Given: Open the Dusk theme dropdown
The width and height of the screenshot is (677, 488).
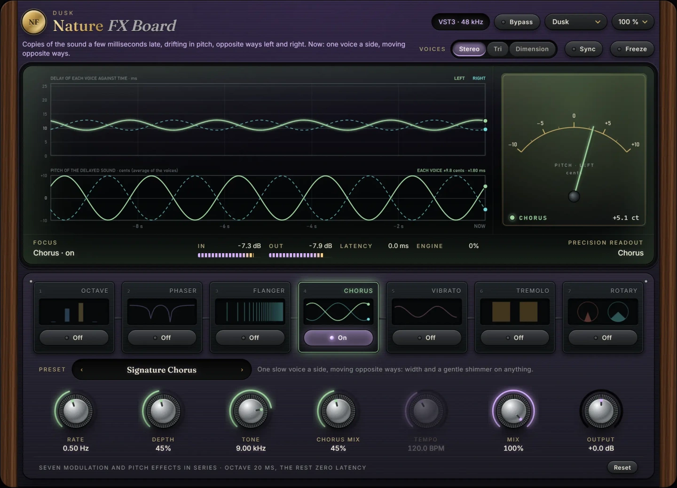Looking at the screenshot, I should click(576, 22).
